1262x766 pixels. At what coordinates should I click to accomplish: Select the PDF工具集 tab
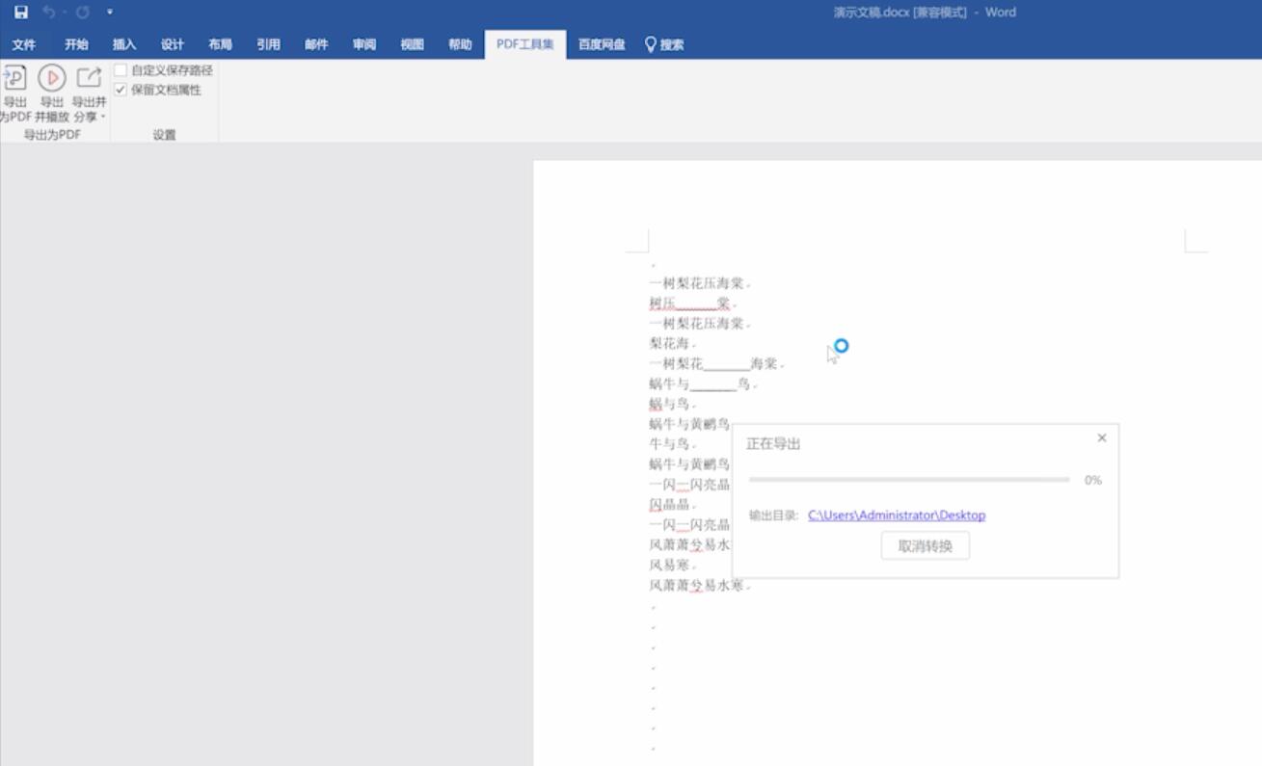(525, 44)
